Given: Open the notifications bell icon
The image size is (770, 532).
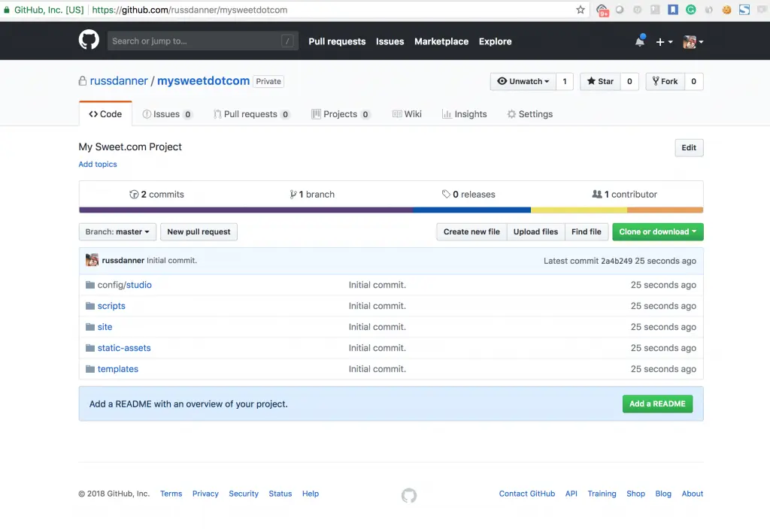Looking at the screenshot, I should pos(640,41).
